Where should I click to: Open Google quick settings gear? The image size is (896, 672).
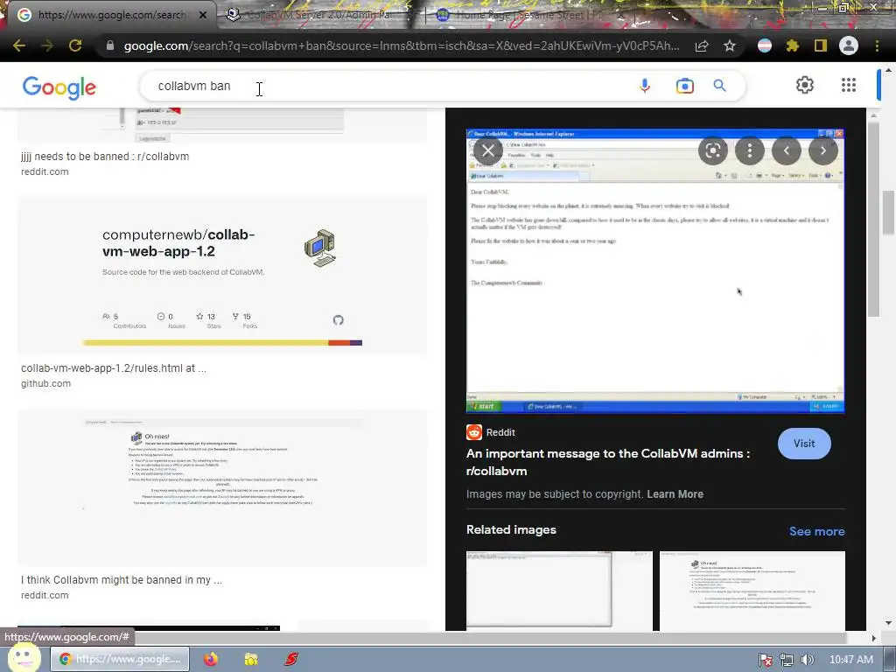click(x=805, y=85)
